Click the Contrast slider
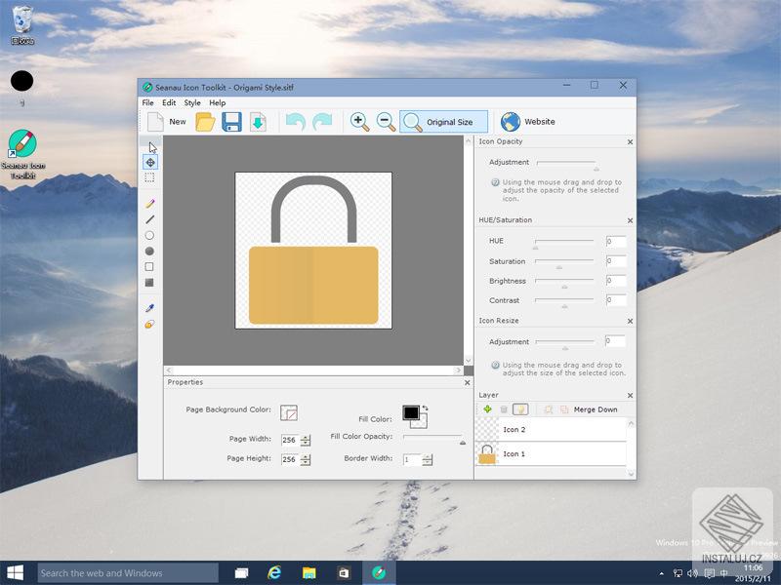Viewport: 781px width, 585px height. coord(564,302)
